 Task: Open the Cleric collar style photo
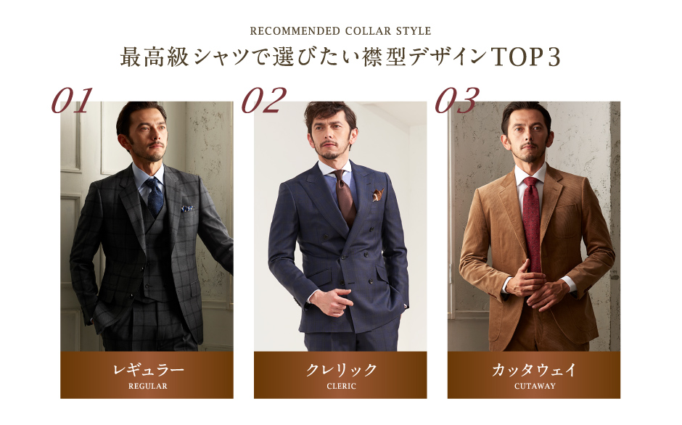coord(340,226)
